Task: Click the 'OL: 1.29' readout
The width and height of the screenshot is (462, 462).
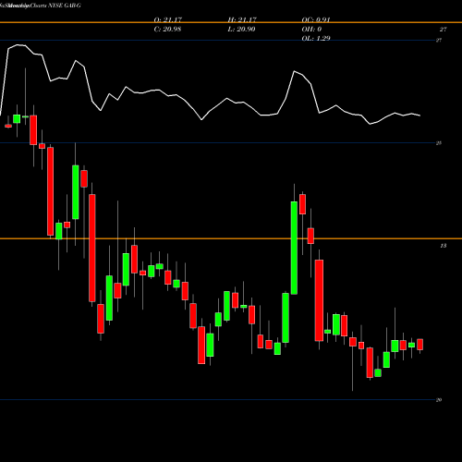Action: [316, 39]
